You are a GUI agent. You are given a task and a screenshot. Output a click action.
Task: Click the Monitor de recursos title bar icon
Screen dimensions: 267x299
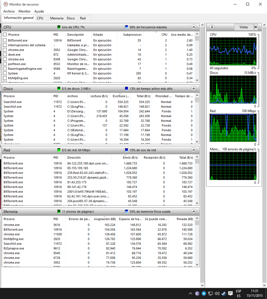coord(6,4)
